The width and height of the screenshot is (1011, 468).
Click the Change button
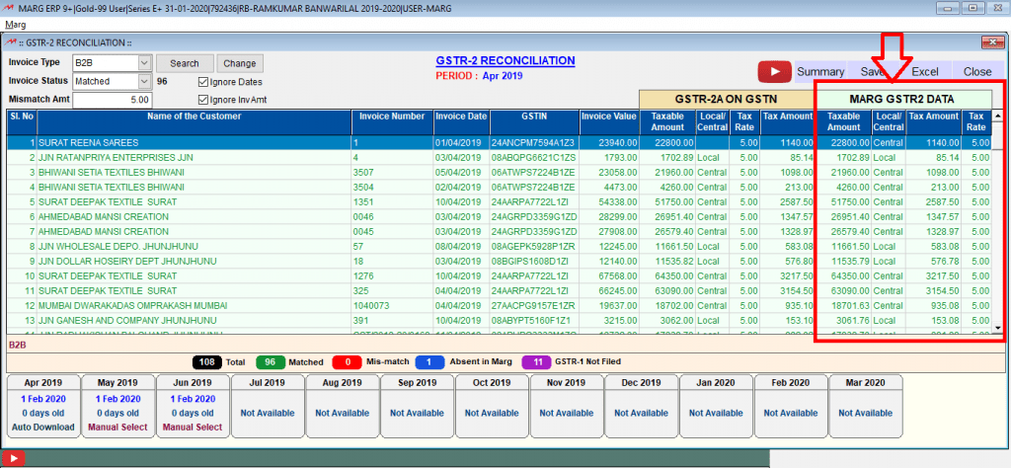click(x=240, y=63)
